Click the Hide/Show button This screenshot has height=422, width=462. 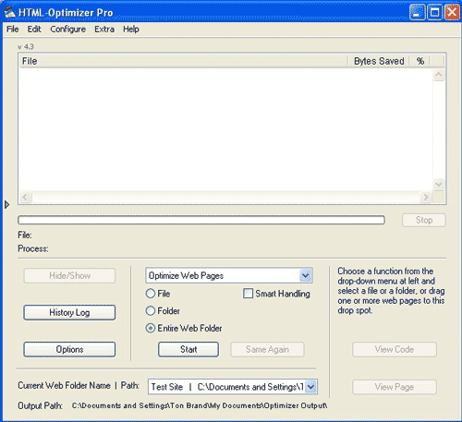click(x=69, y=275)
